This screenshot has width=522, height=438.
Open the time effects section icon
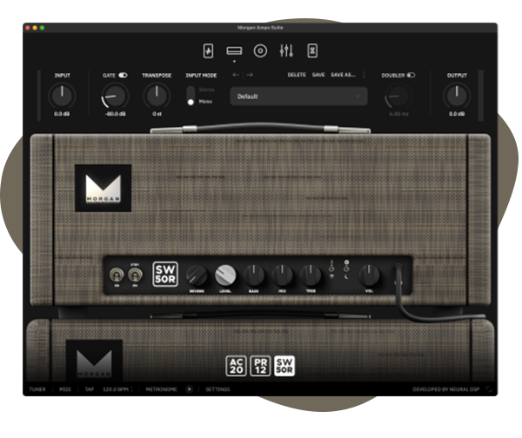312,50
